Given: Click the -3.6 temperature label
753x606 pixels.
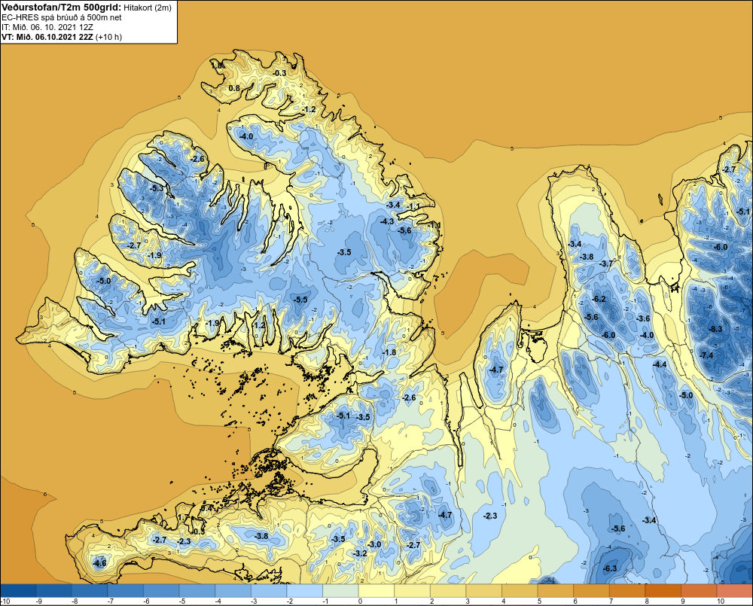Looking at the screenshot, I should click(643, 318).
